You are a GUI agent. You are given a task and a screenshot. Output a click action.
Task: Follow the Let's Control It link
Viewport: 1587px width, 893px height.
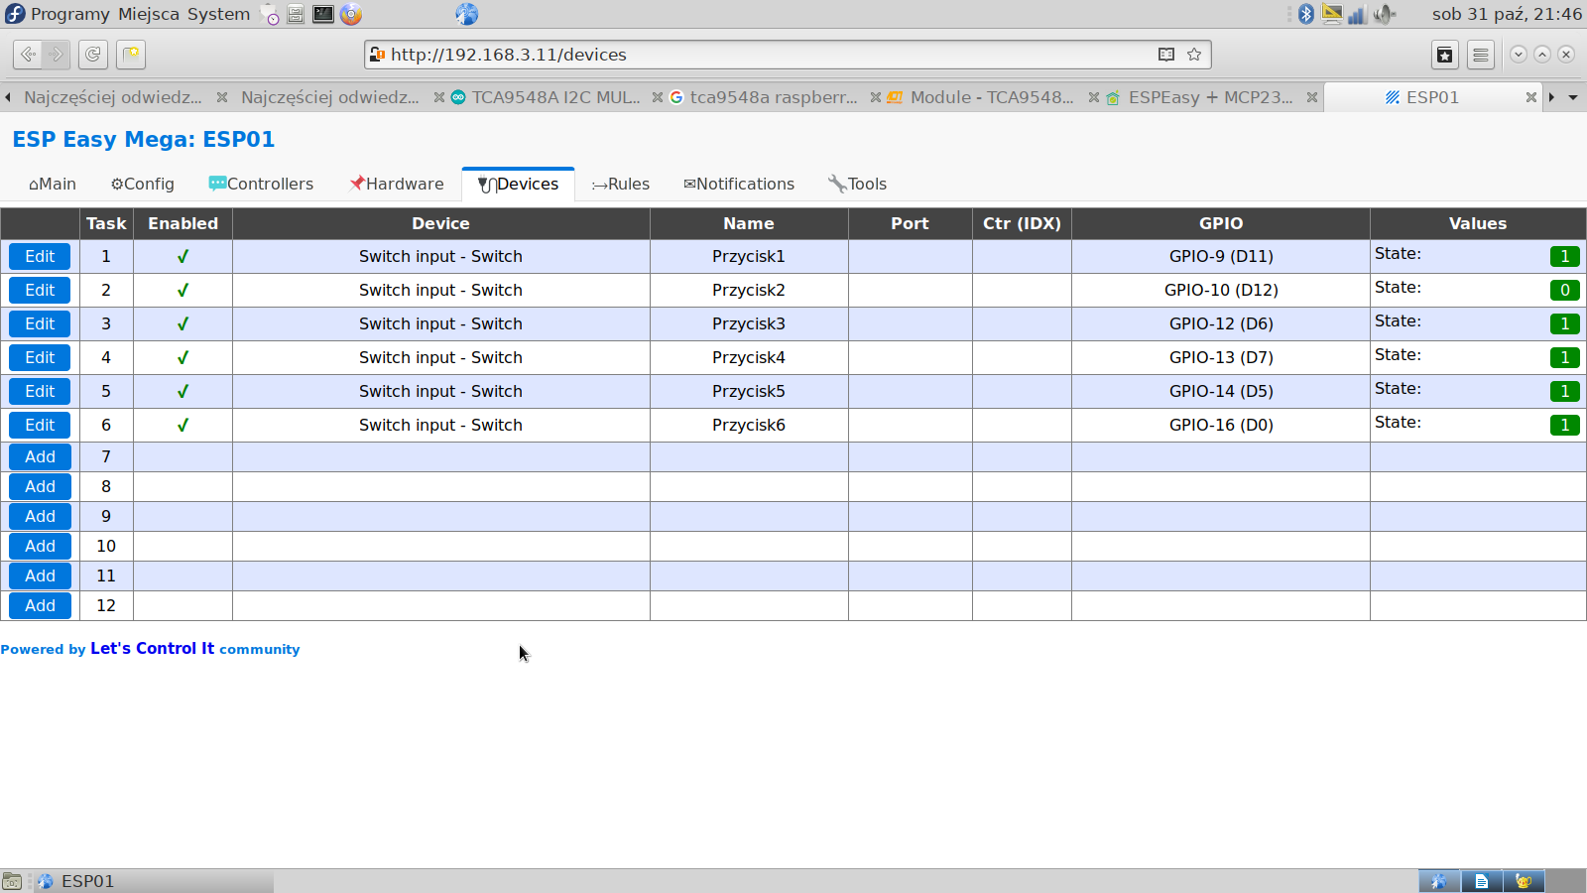(152, 648)
